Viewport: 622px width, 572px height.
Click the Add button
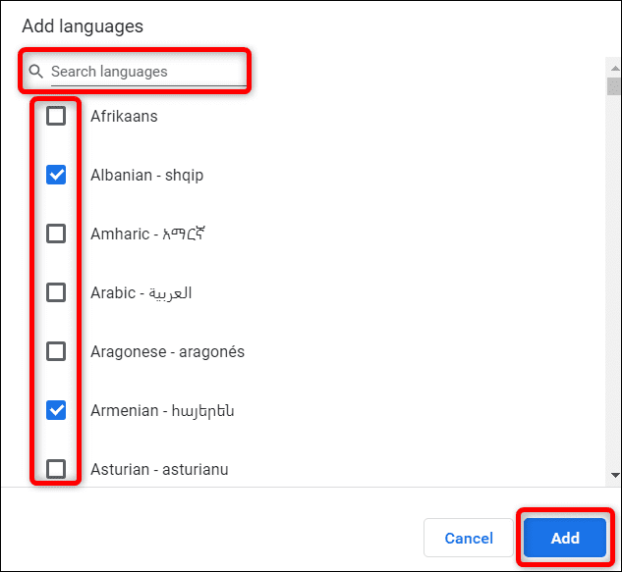(x=565, y=538)
